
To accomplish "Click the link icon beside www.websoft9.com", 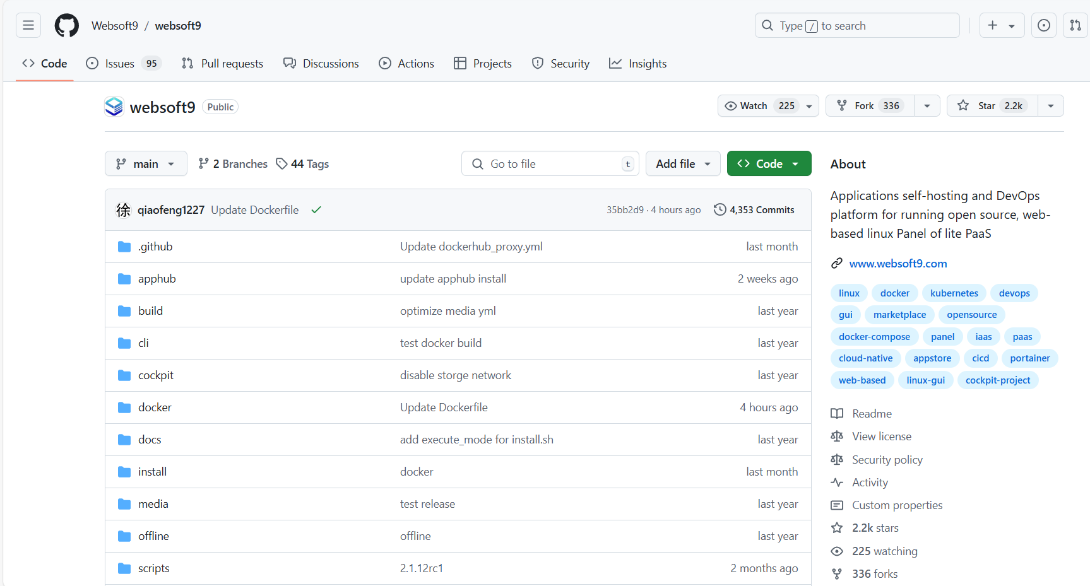I will point(837,264).
